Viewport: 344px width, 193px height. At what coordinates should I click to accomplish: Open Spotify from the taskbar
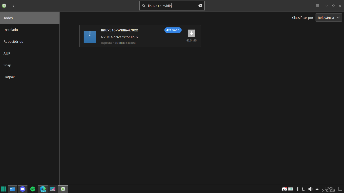33,189
